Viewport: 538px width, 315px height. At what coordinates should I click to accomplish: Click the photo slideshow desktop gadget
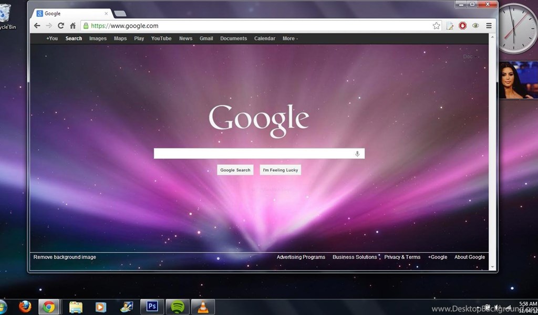pos(518,80)
